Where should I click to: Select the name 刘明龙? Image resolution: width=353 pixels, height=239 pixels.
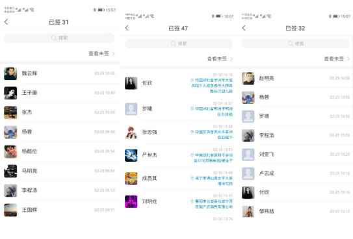150,201
